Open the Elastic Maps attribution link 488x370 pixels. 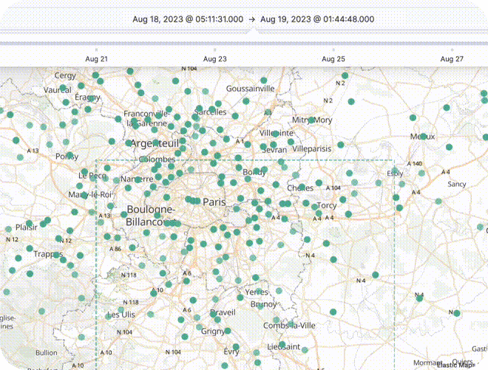(455, 364)
